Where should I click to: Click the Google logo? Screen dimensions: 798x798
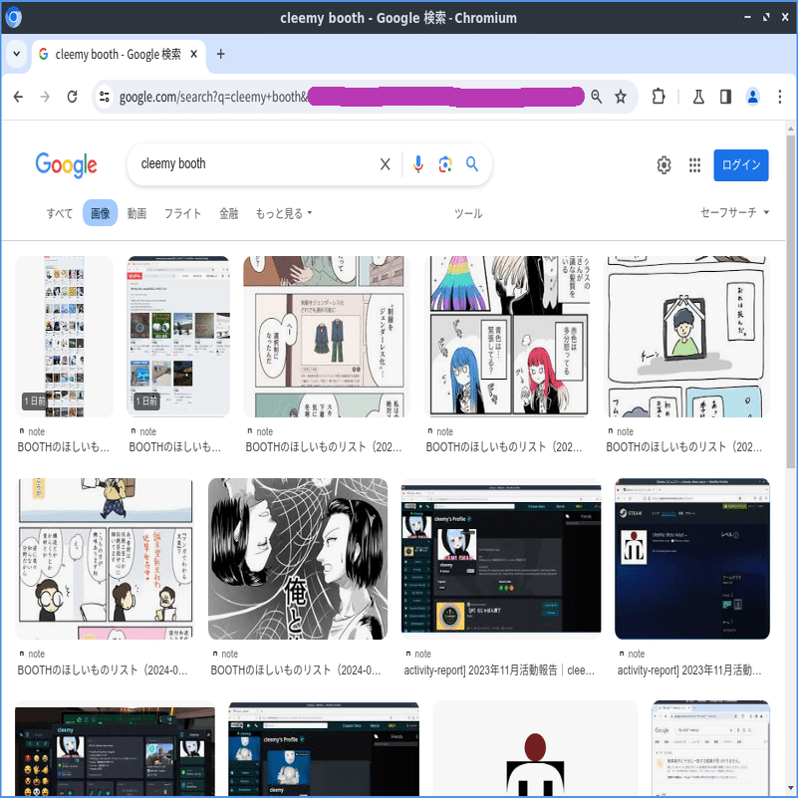pyautogui.click(x=66, y=165)
